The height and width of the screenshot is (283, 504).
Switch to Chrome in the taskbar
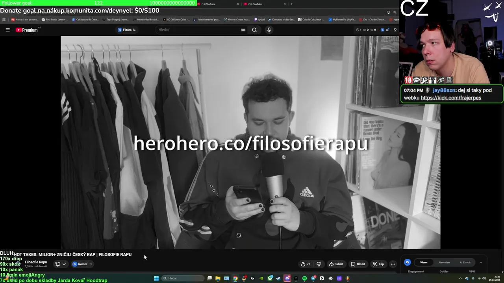click(235, 278)
